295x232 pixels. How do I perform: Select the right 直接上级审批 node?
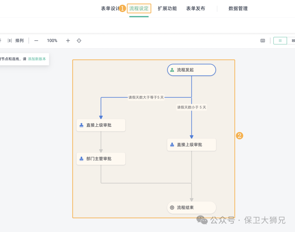click(191, 145)
